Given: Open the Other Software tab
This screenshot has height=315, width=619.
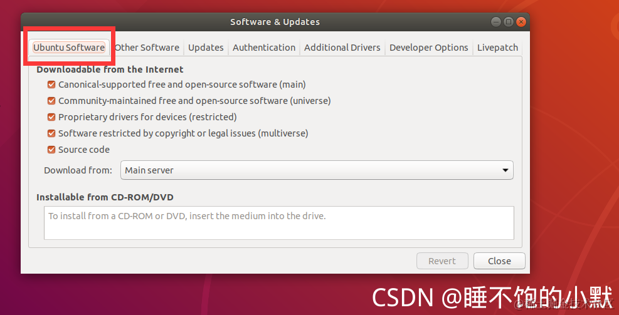Looking at the screenshot, I should [147, 48].
